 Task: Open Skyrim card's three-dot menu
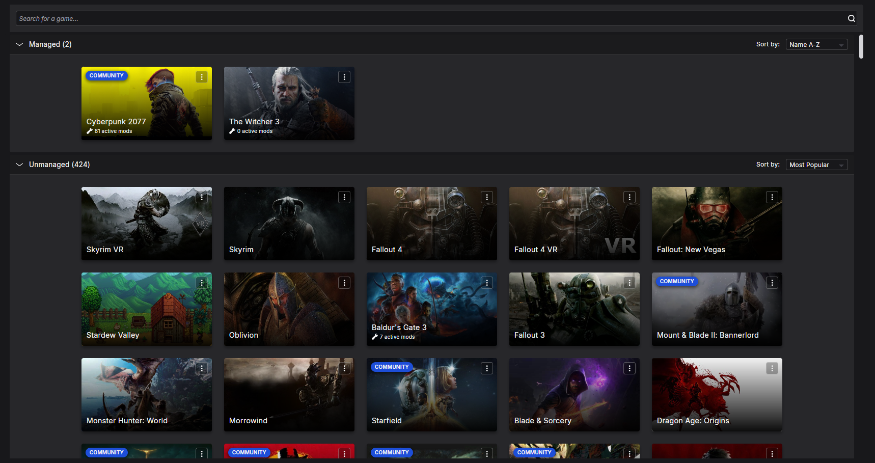pos(344,197)
